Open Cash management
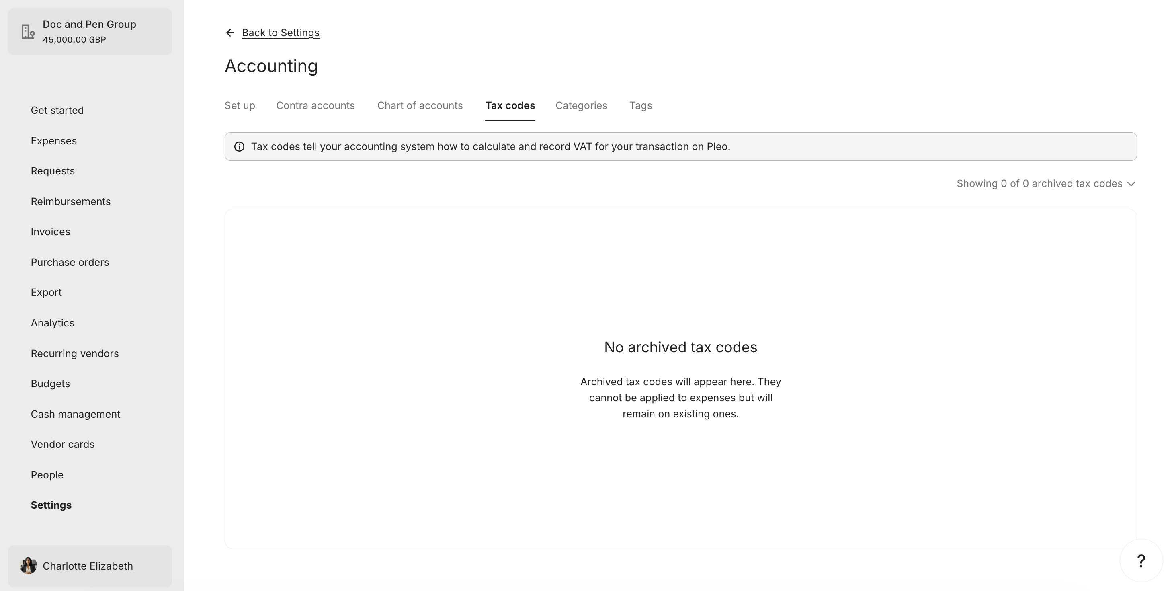Screen dimensions: 1172x591 click(x=76, y=414)
